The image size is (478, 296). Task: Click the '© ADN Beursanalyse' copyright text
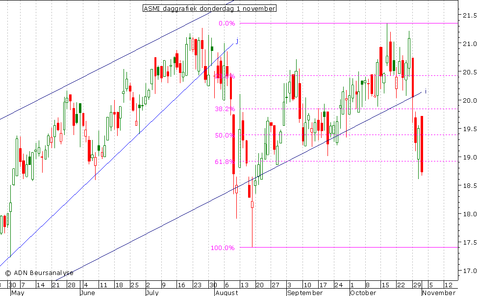pyautogui.click(x=39, y=273)
